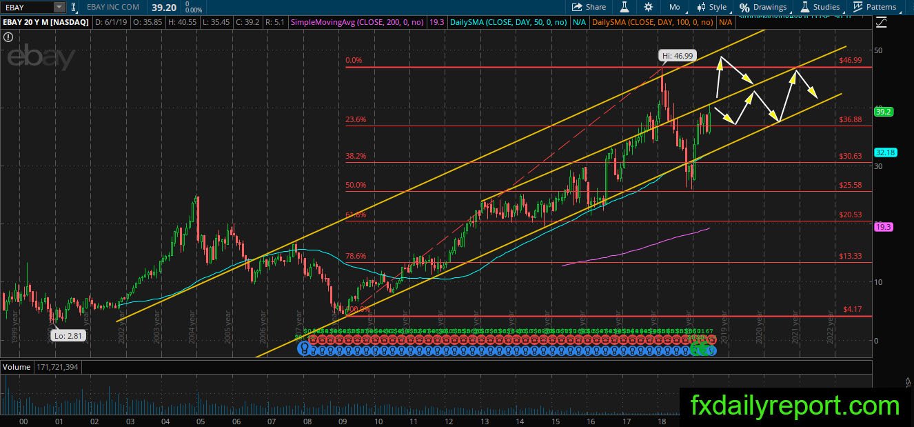Select DailySMA (CLOSE, DAY, 100, 0, no) label
This screenshot has width=914, height=427.
point(653,22)
